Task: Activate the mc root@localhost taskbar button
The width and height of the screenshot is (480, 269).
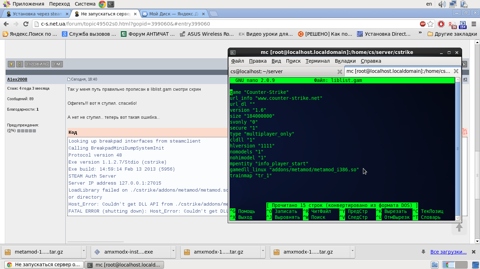Action: pos(125,264)
